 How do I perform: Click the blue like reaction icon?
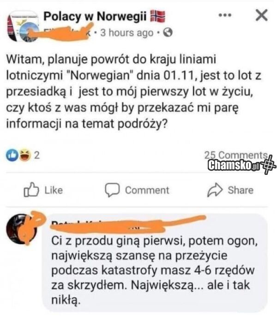click(12, 155)
